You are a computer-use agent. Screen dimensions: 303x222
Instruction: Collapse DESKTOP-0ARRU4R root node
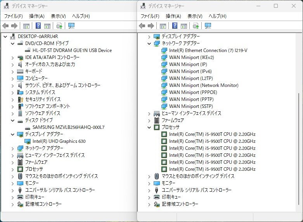coord(5,36)
